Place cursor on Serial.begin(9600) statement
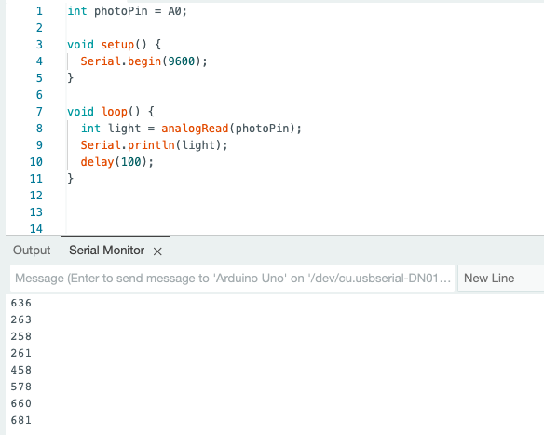Screen dimensions: 544x435 click(143, 61)
